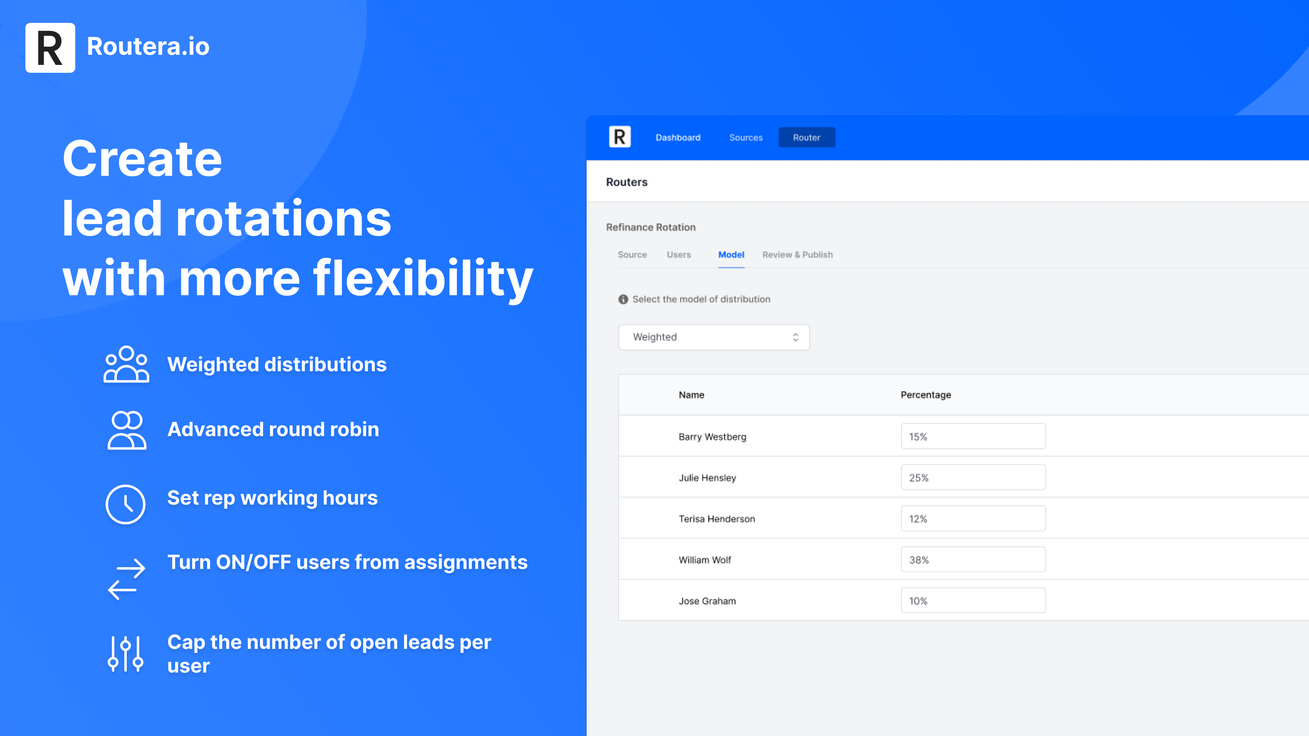Click the Review & Publish step
The width and height of the screenshot is (1309, 736).
click(x=797, y=254)
